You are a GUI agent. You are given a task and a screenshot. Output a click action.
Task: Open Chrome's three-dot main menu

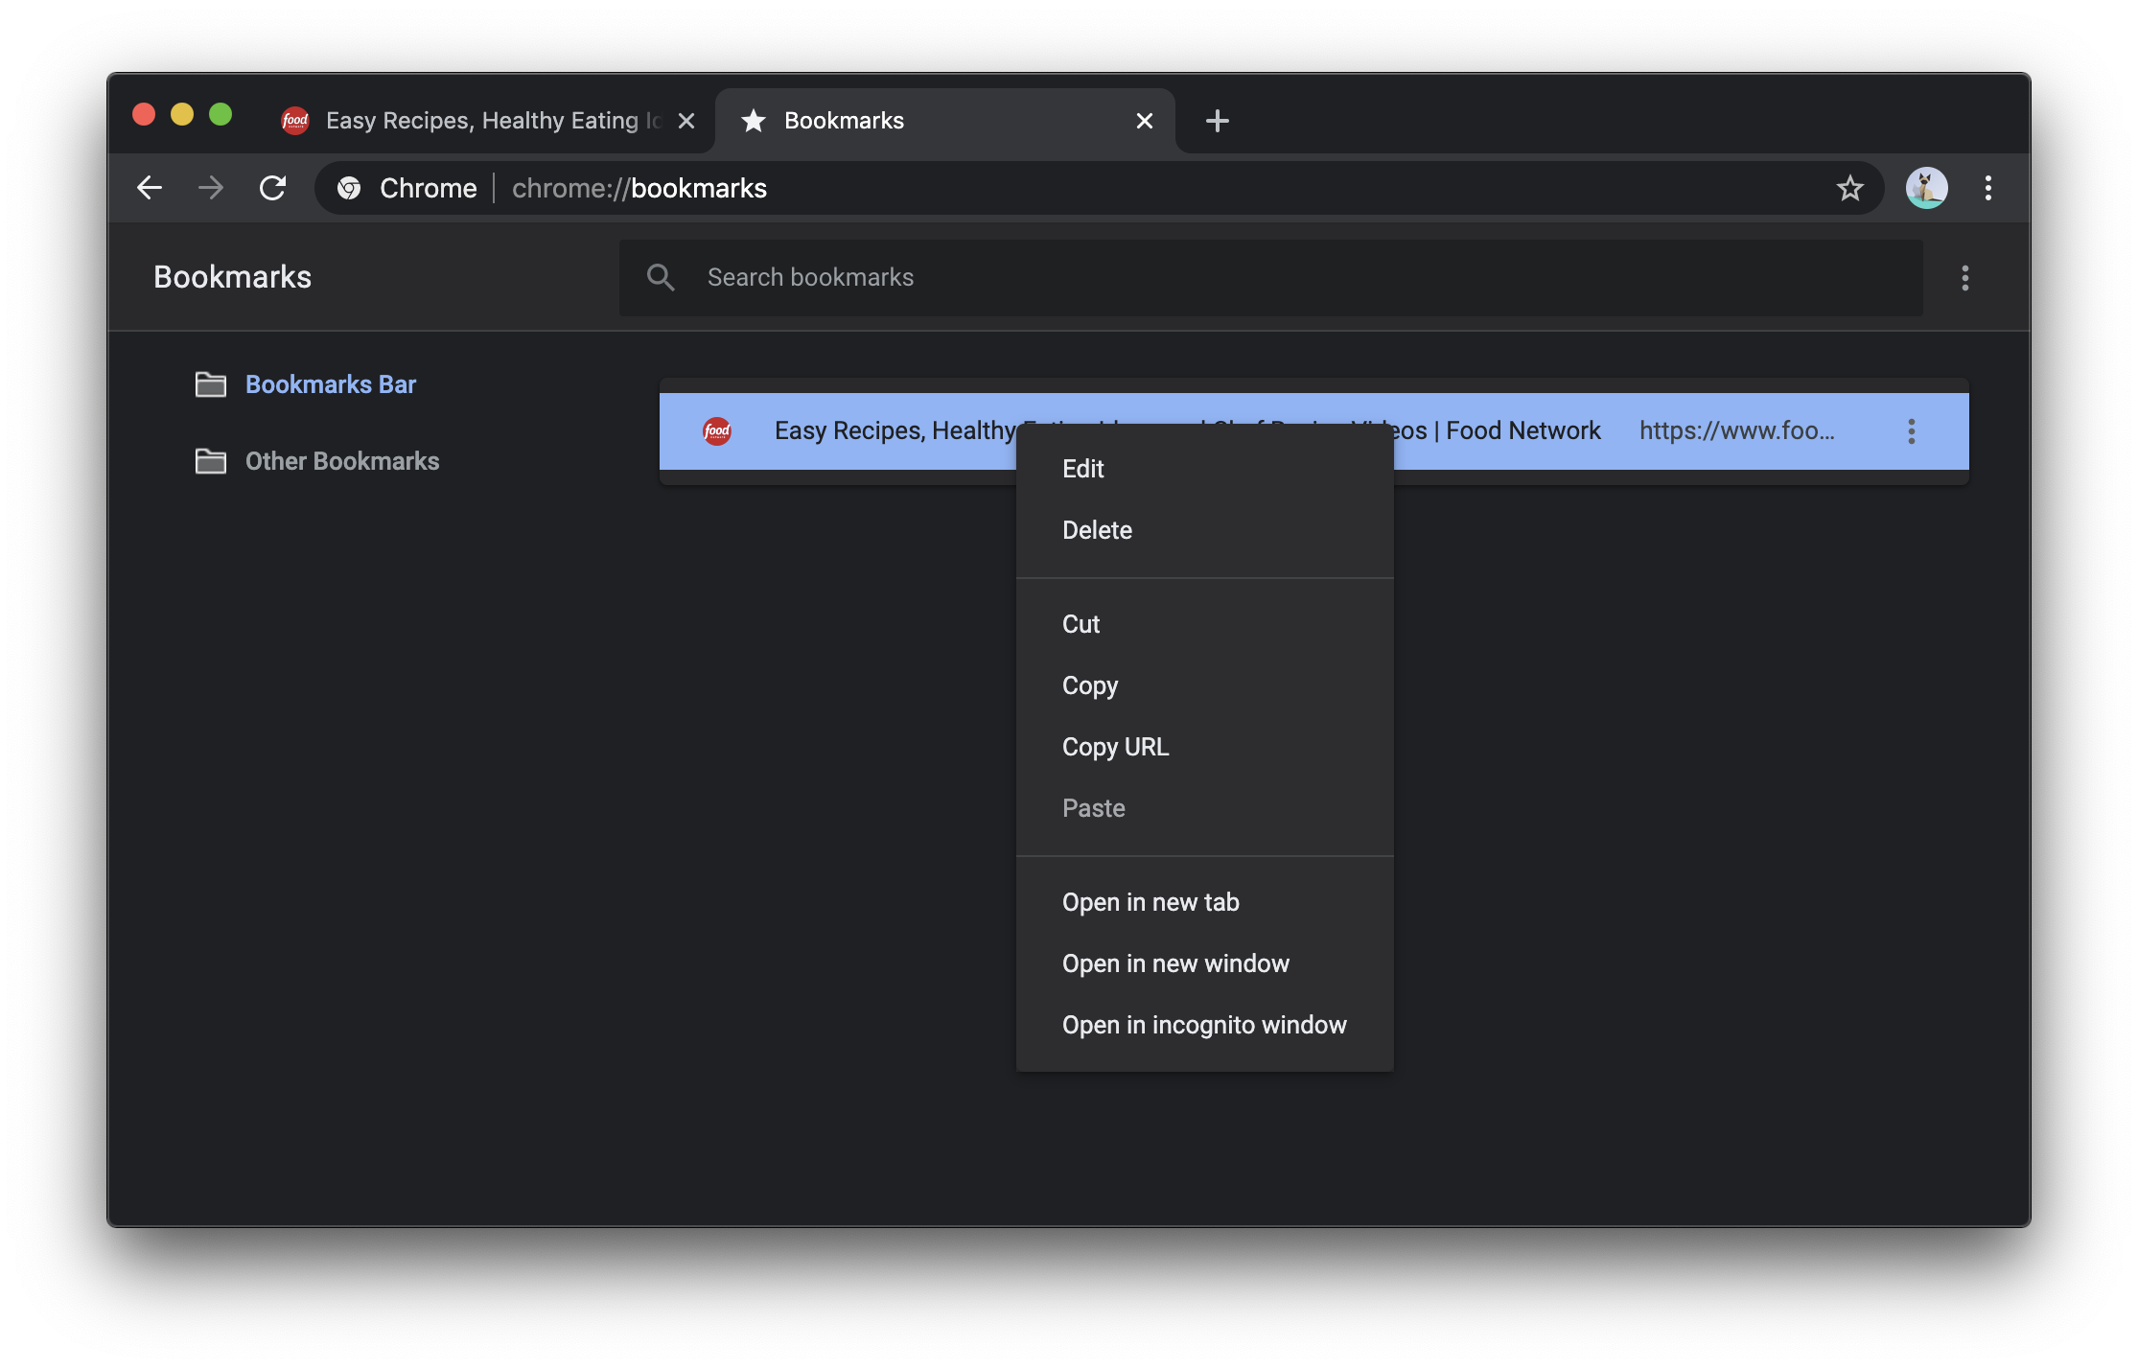(x=1988, y=188)
